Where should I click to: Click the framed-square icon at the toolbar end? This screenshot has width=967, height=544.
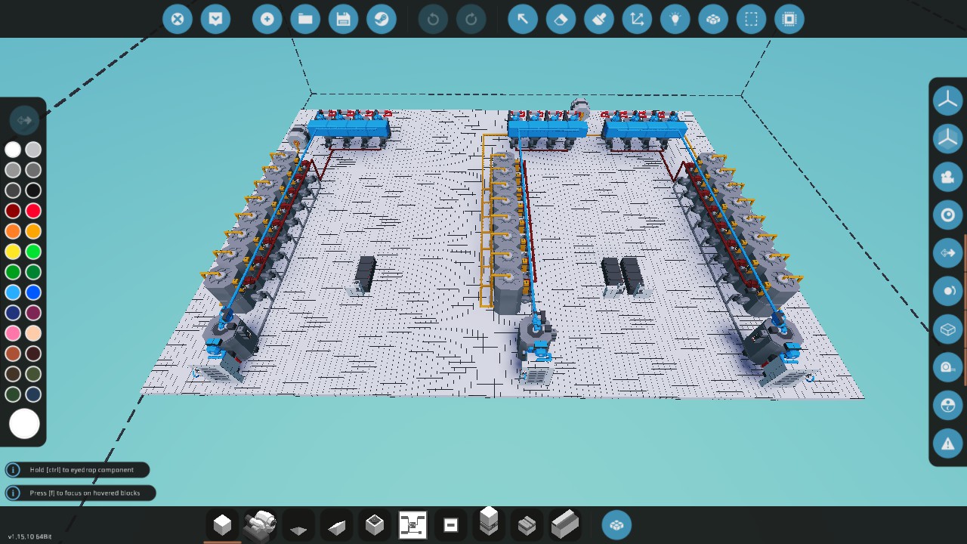789,19
